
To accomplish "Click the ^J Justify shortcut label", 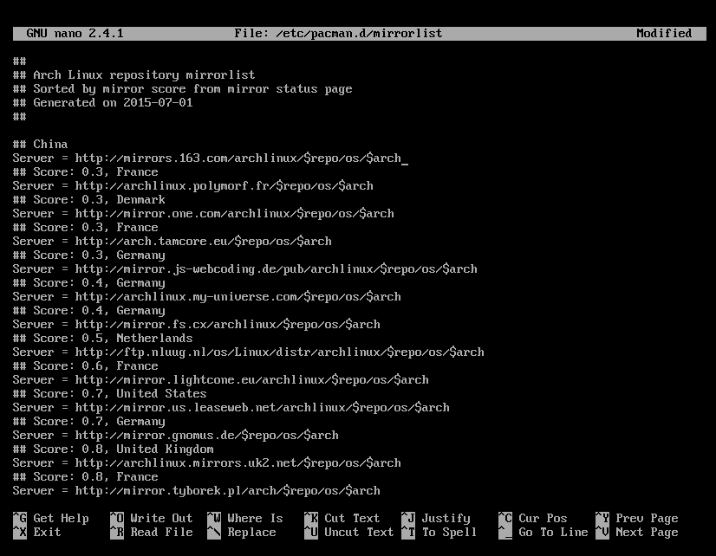I will [436, 519].
